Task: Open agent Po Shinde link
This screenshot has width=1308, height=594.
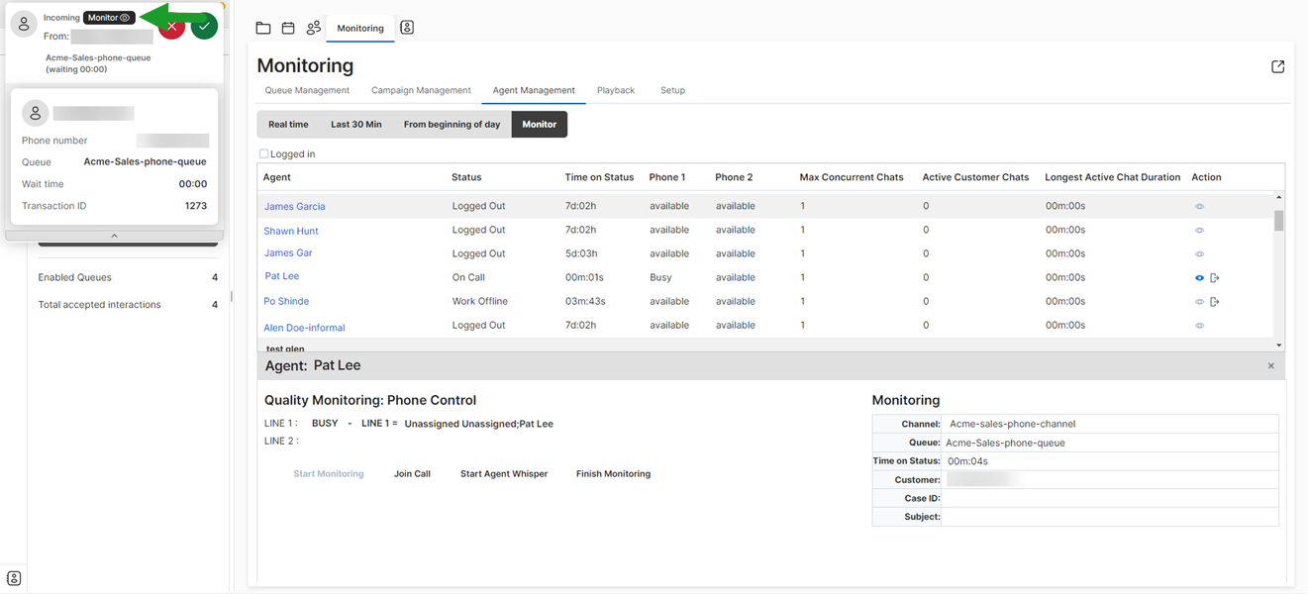Action: coord(286,301)
